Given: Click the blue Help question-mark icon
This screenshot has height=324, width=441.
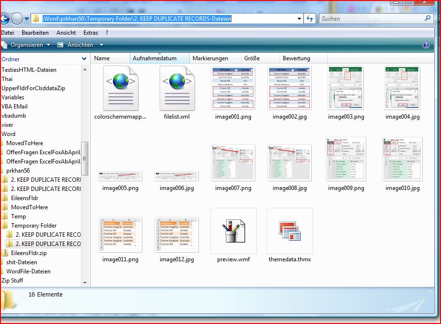Looking at the screenshot, I should coord(426,45).
